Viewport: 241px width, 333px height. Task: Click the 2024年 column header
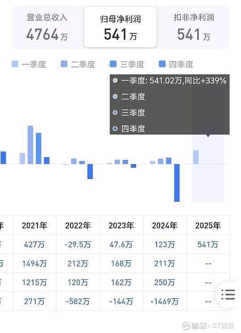165,225
